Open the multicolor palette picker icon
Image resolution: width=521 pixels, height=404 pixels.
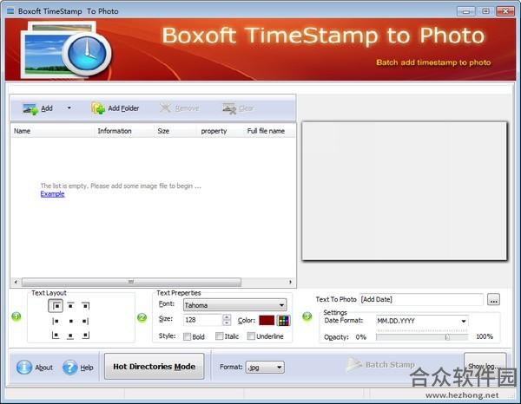tap(283, 321)
